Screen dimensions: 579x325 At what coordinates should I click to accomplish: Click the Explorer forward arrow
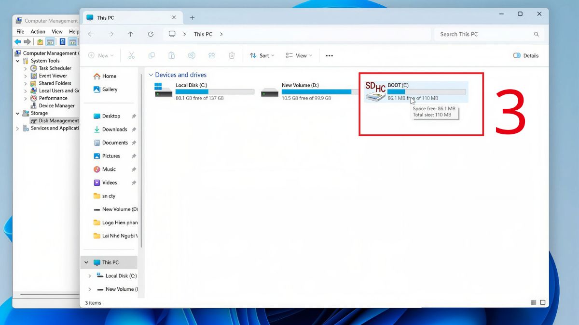coord(111,34)
